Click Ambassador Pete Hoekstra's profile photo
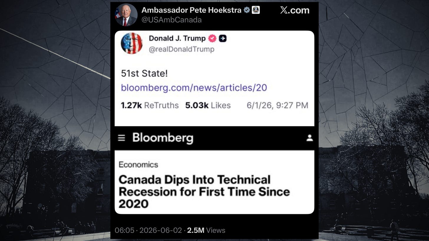Image resolution: width=429 pixels, height=241 pixels. [x=126, y=15]
